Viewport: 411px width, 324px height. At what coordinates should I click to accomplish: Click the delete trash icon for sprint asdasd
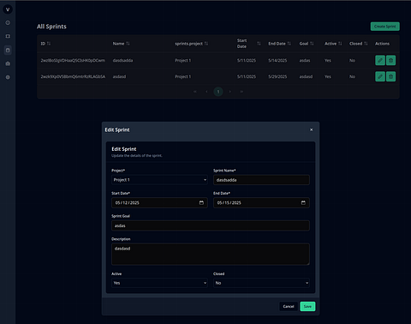point(390,76)
